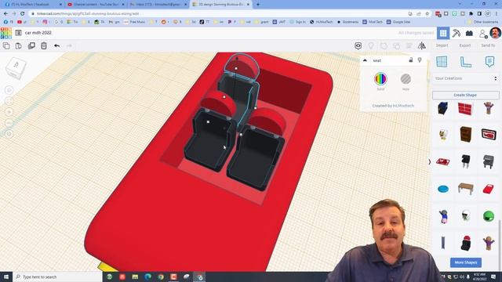Switch to the Gmail Inbox browser tab

158,5
